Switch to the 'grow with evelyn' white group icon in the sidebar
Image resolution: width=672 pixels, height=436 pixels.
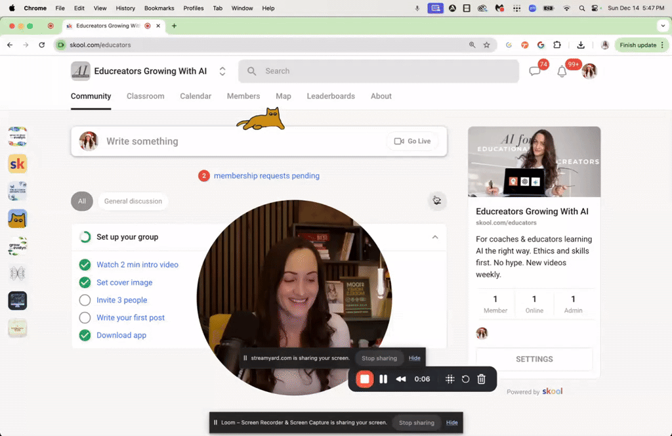tap(18, 246)
